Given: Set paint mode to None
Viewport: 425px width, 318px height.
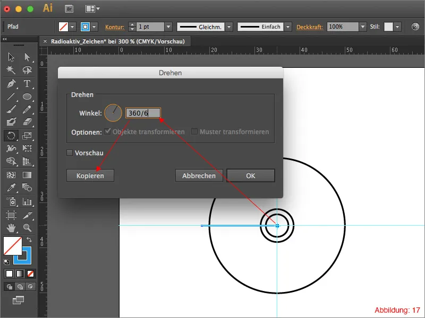Looking at the screenshot, I should [30, 274].
